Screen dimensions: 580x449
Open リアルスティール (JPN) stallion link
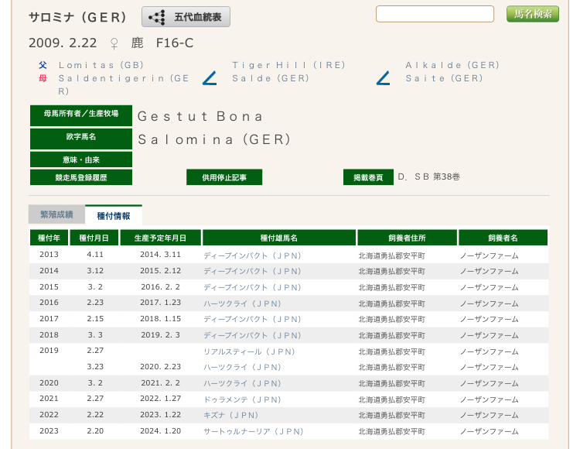249,351
